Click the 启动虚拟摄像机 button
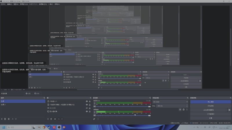This screenshot has width=232, height=130. click(x=209, y=110)
